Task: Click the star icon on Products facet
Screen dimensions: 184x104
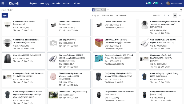Action: (93, 10)
